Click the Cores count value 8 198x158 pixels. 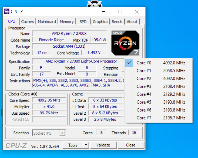pyautogui.click(x=101, y=133)
